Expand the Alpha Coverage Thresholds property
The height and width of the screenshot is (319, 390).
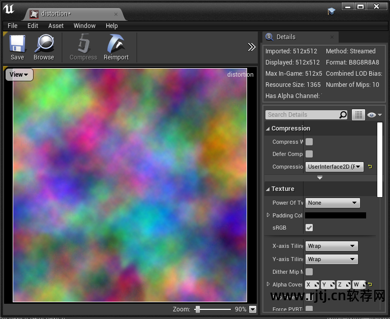(x=268, y=284)
